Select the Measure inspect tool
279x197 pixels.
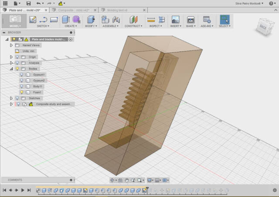(x=151, y=20)
